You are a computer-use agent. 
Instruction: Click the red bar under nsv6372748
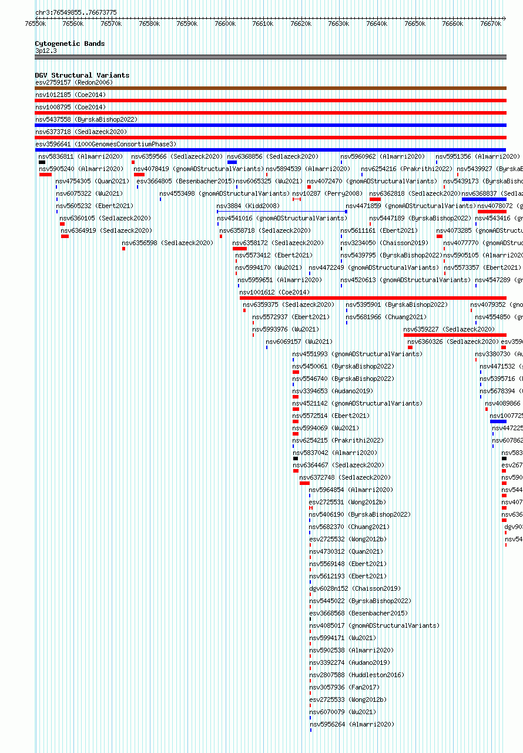click(304, 483)
